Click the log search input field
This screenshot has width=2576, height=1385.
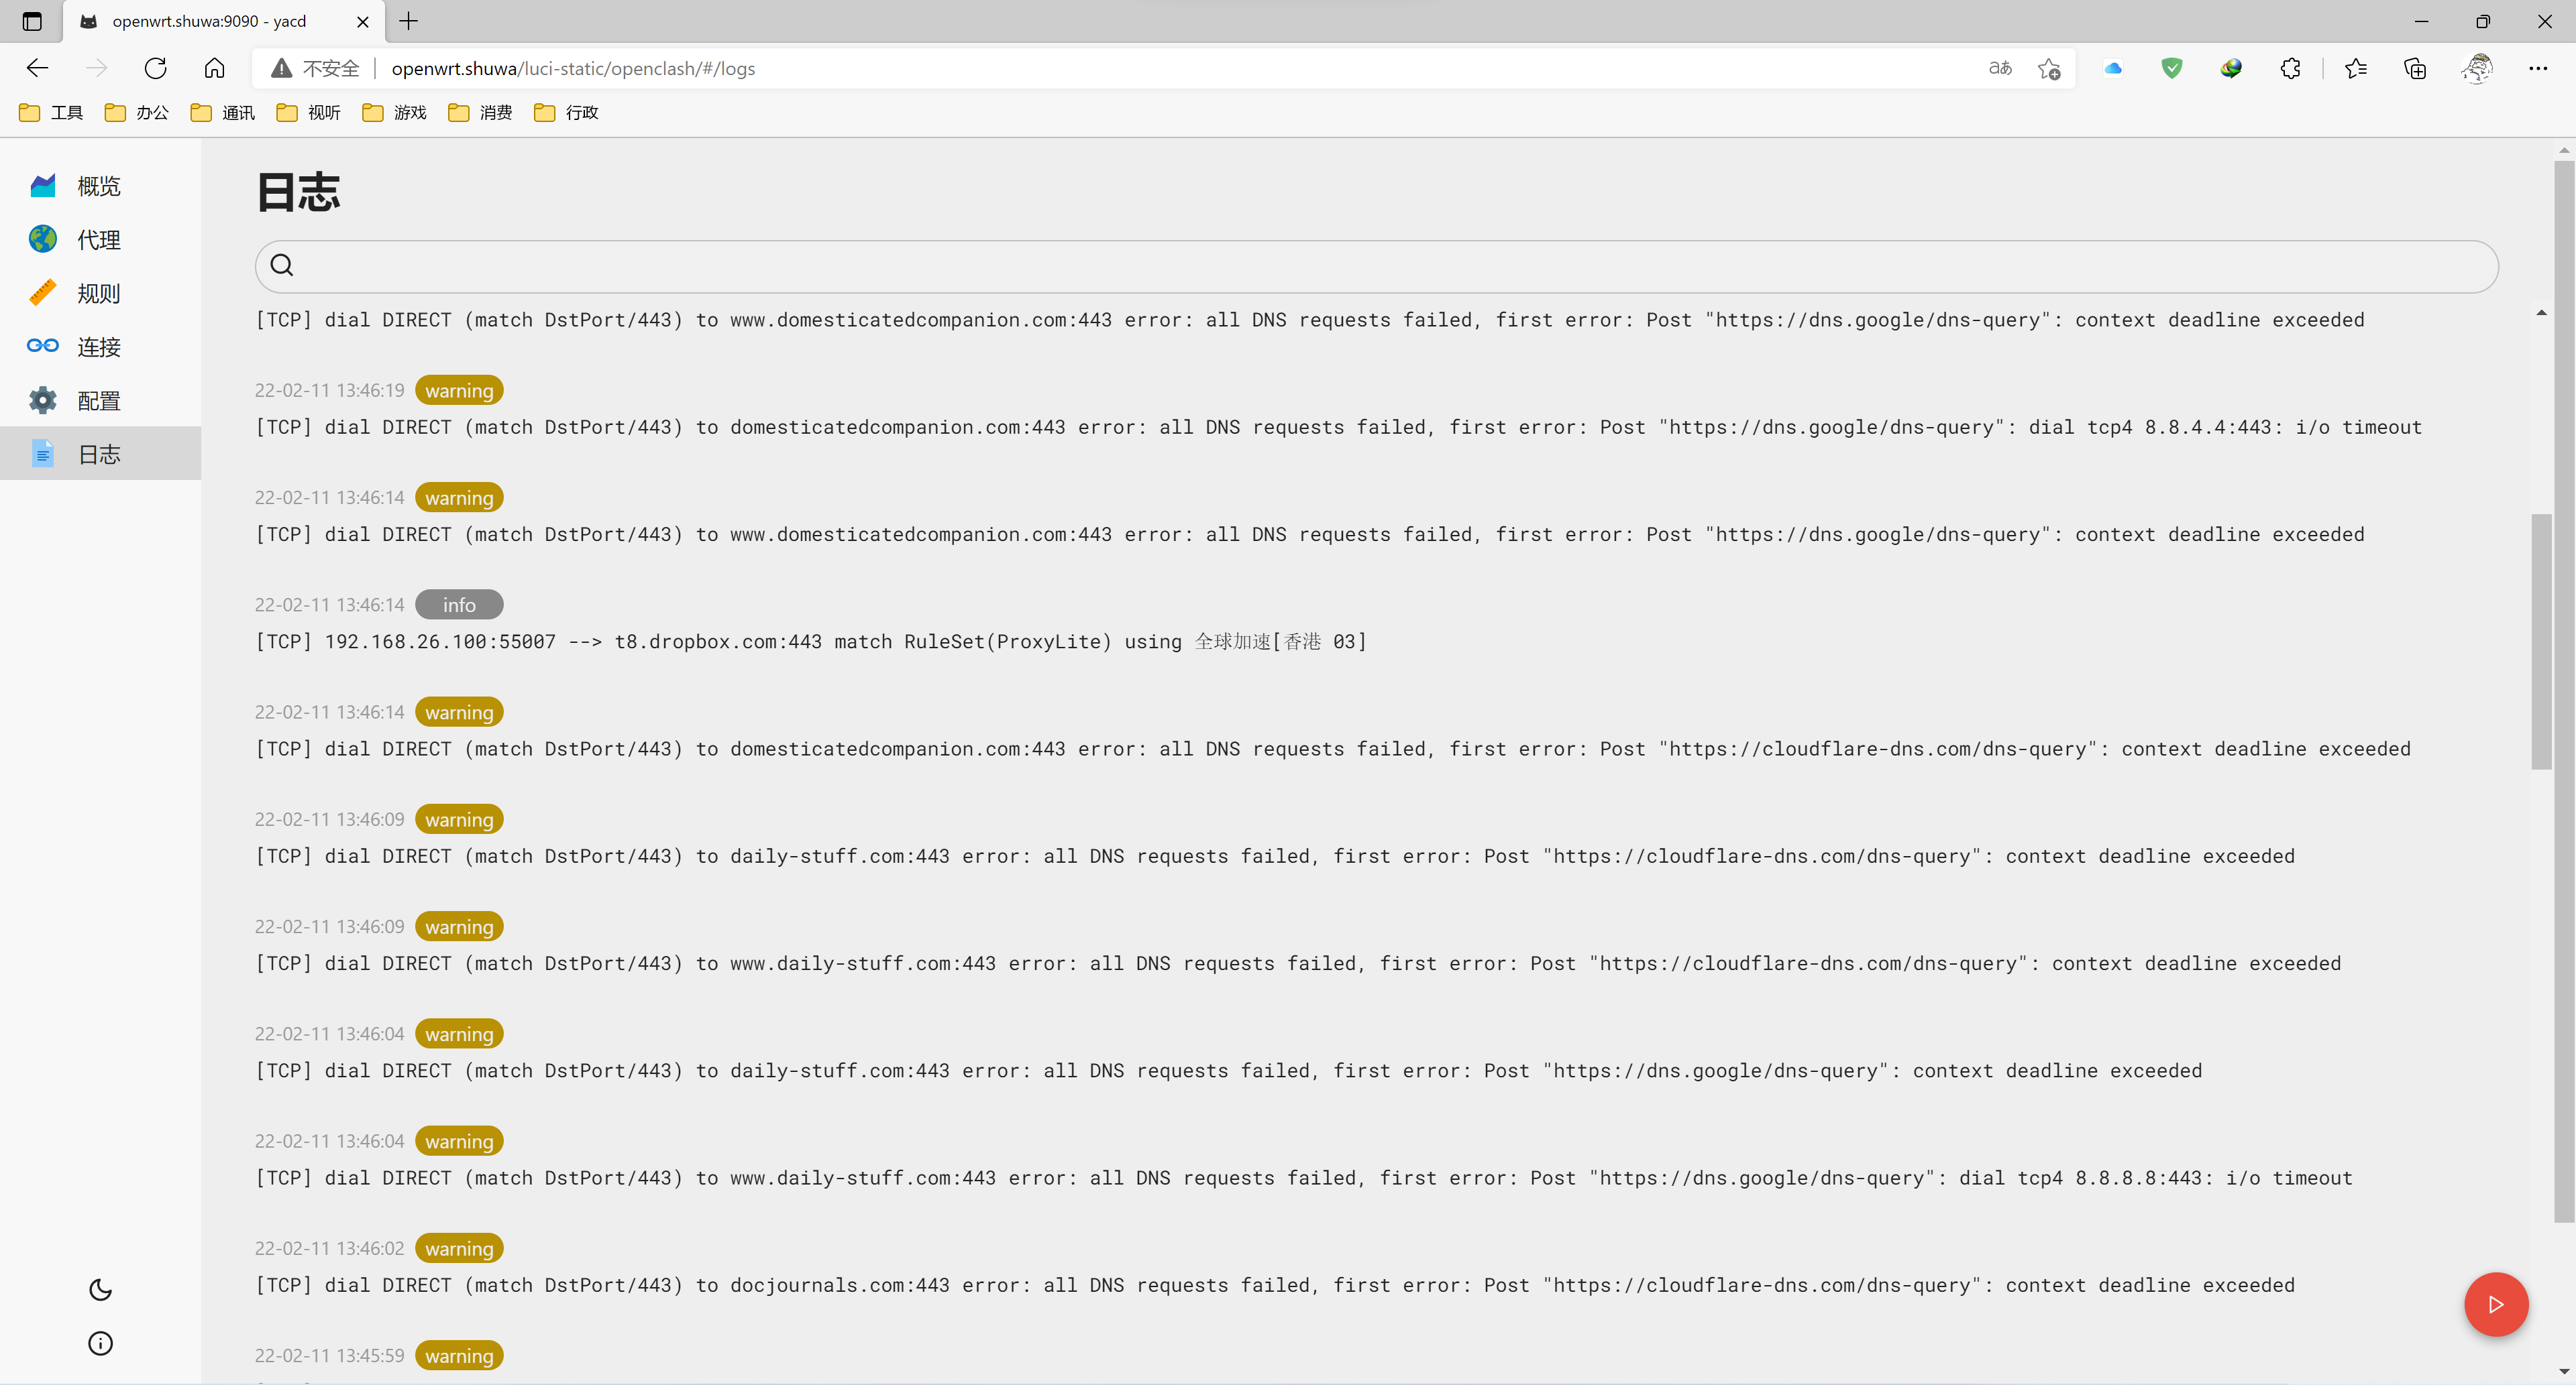click(x=1376, y=266)
